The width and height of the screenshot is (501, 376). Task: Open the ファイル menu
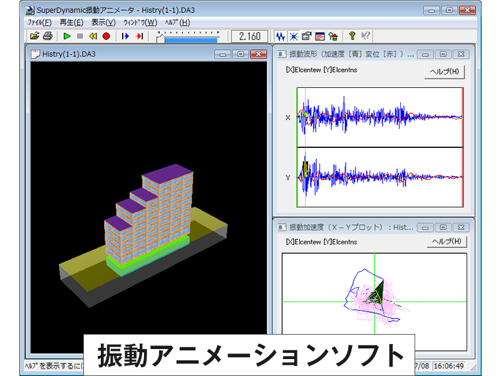coord(36,22)
